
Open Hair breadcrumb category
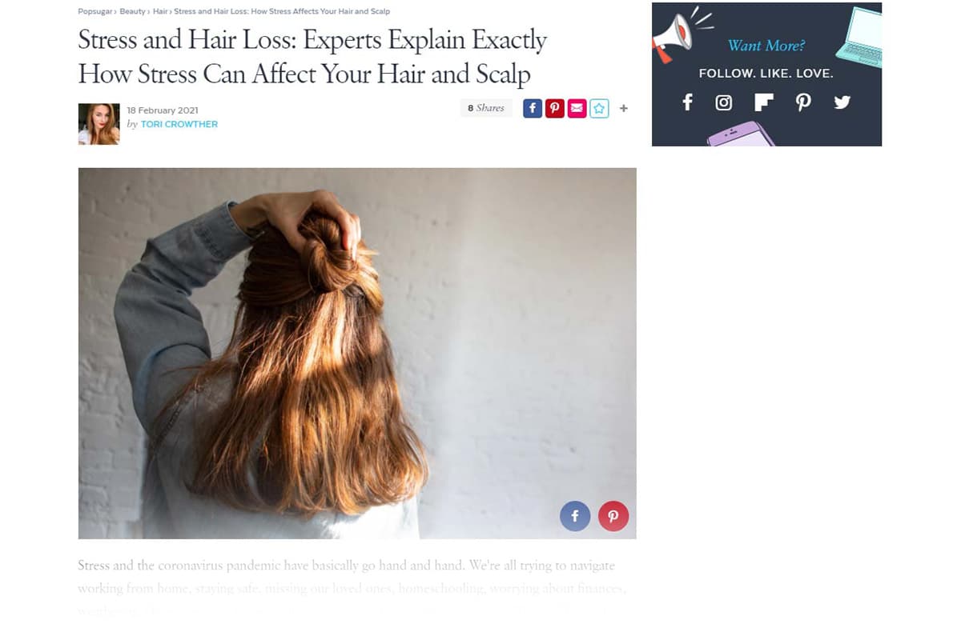160,12
